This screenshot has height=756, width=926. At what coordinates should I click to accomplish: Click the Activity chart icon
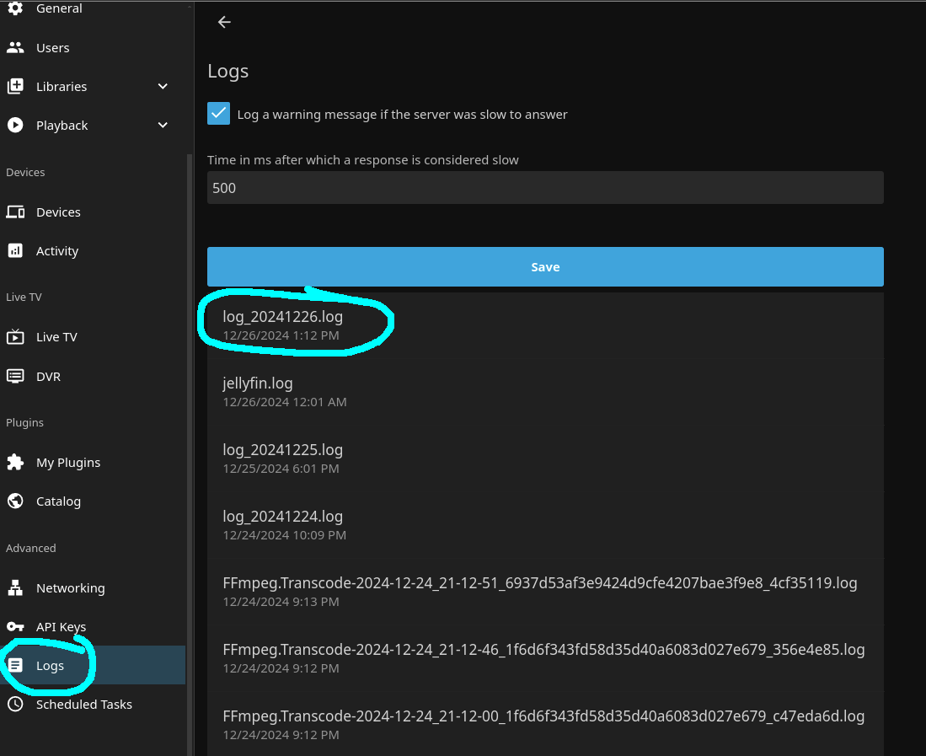(x=15, y=251)
